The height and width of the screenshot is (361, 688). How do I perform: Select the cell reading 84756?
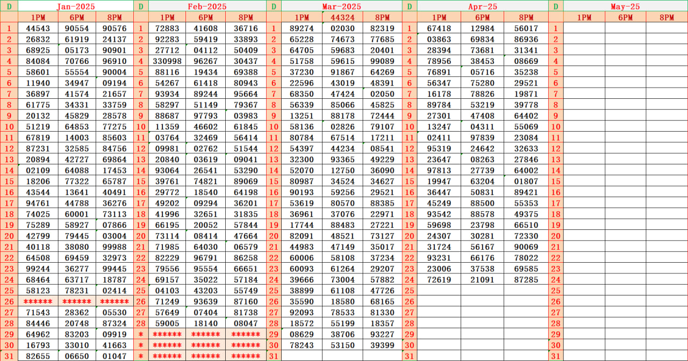coord(114,148)
